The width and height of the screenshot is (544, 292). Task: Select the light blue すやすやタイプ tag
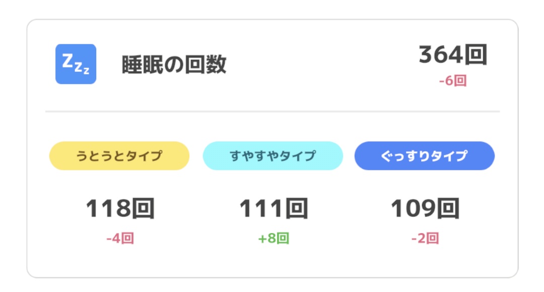273,156
